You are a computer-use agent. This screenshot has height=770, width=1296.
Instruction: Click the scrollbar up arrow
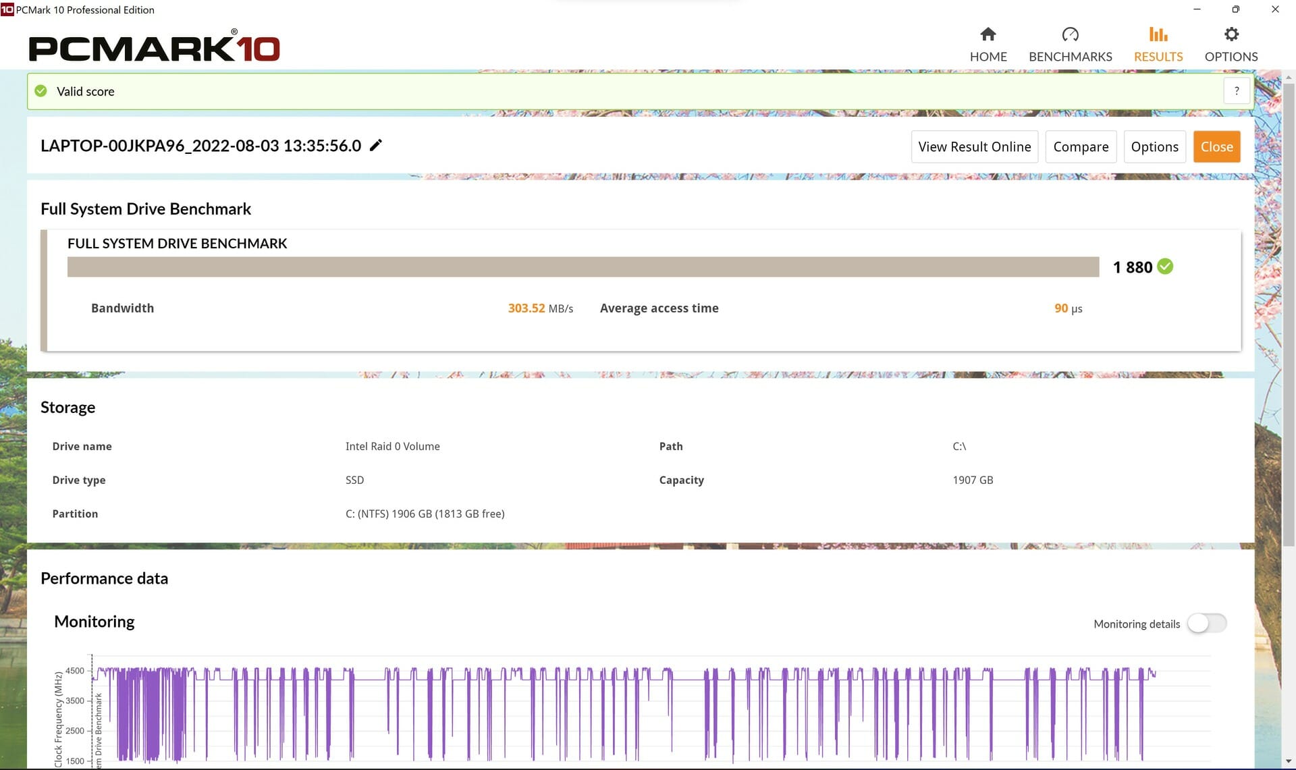tap(1289, 77)
